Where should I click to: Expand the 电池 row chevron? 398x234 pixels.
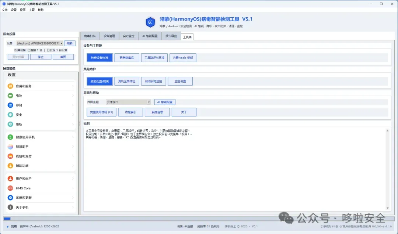73,96
